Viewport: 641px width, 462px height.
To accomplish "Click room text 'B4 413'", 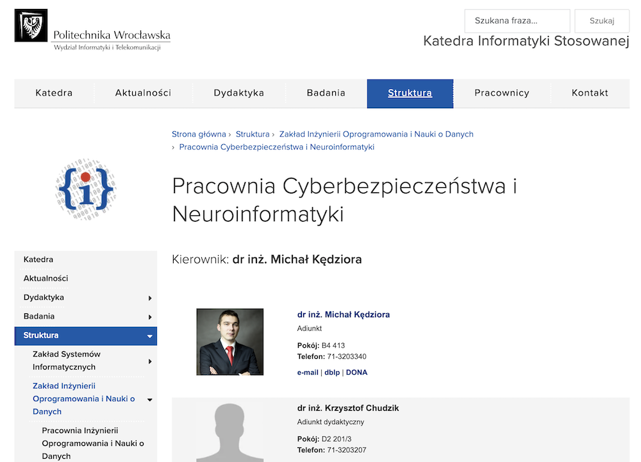I will [x=333, y=345].
